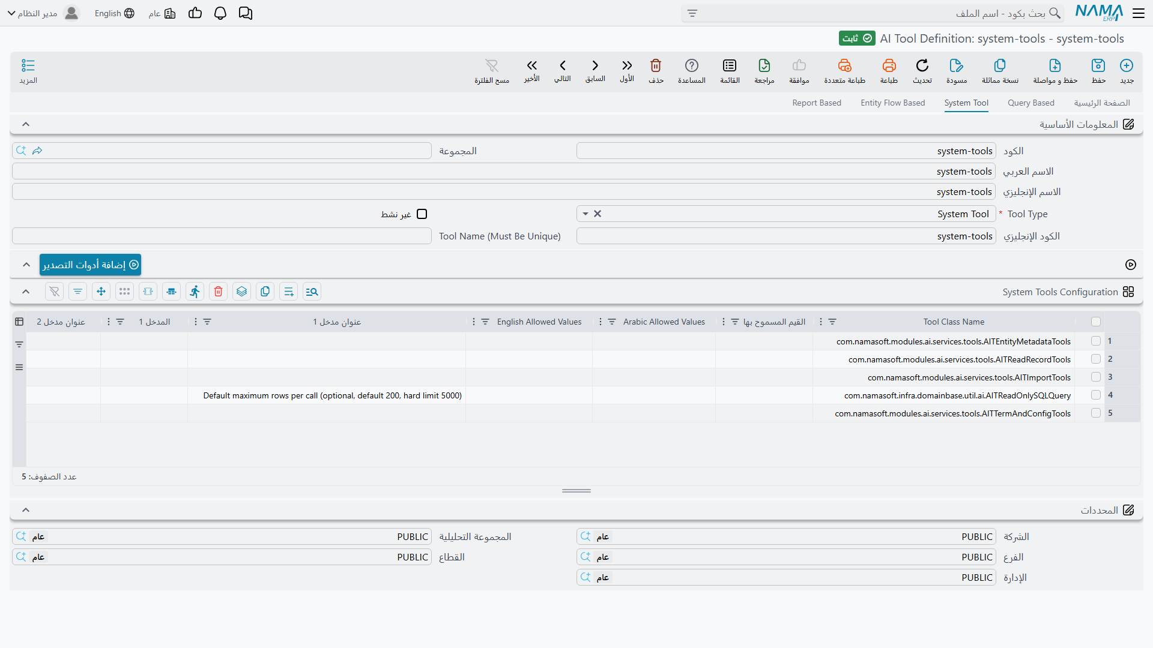
Task: Click the مسوده (Draft) toolbar icon
Action: coord(957,65)
